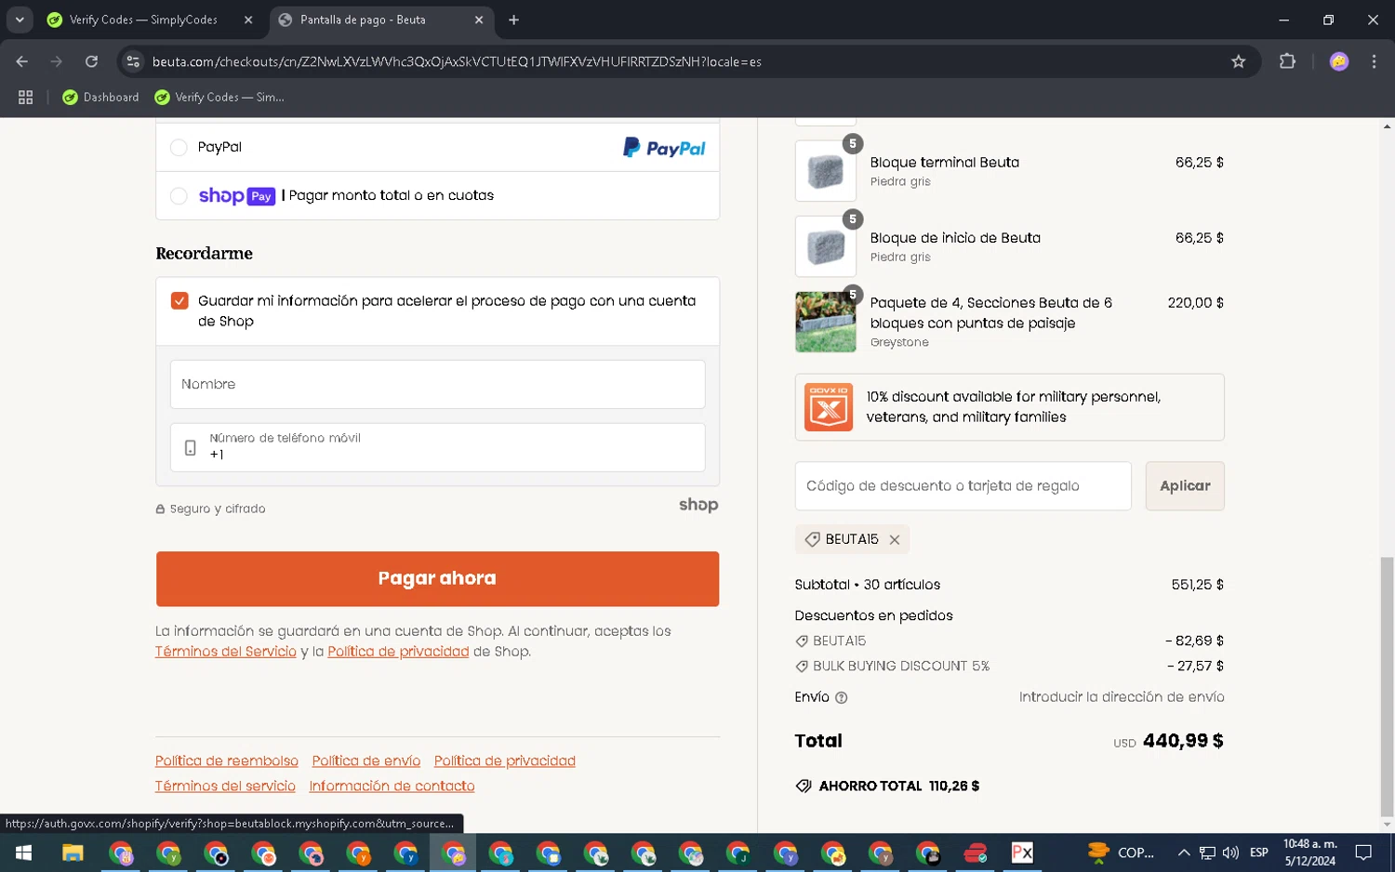Click the site information icon
This screenshot has width=1395, height=872.
pos(133,61)
